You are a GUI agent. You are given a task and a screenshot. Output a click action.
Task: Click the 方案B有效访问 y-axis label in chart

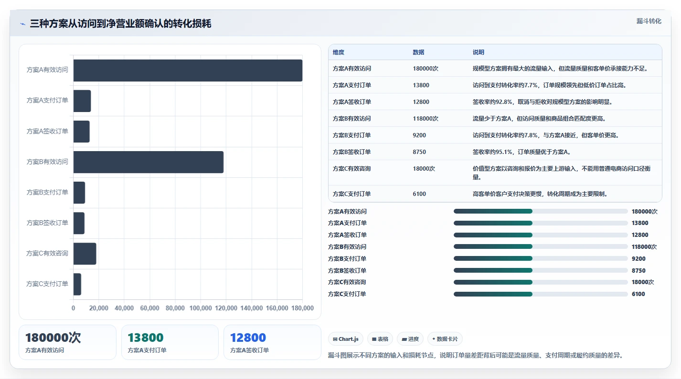47,162
